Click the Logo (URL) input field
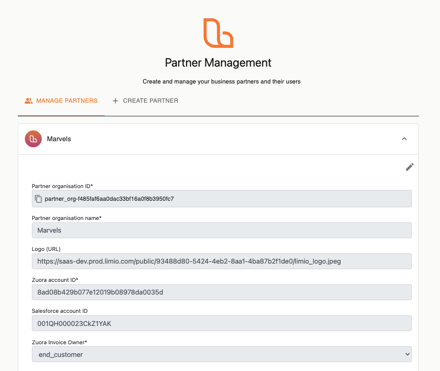The image size is (440, 371). pyautogui.click(x=222, y=261)
